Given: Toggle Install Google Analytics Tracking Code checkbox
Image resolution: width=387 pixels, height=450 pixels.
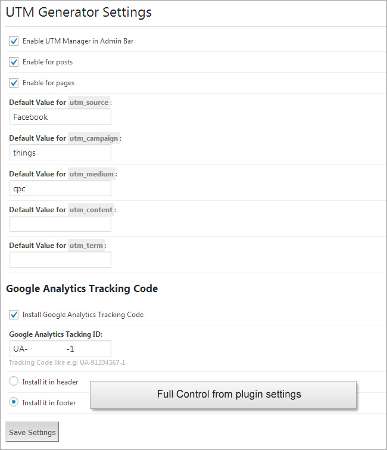Looking at the screenshot, I should (x=14, y=315).
